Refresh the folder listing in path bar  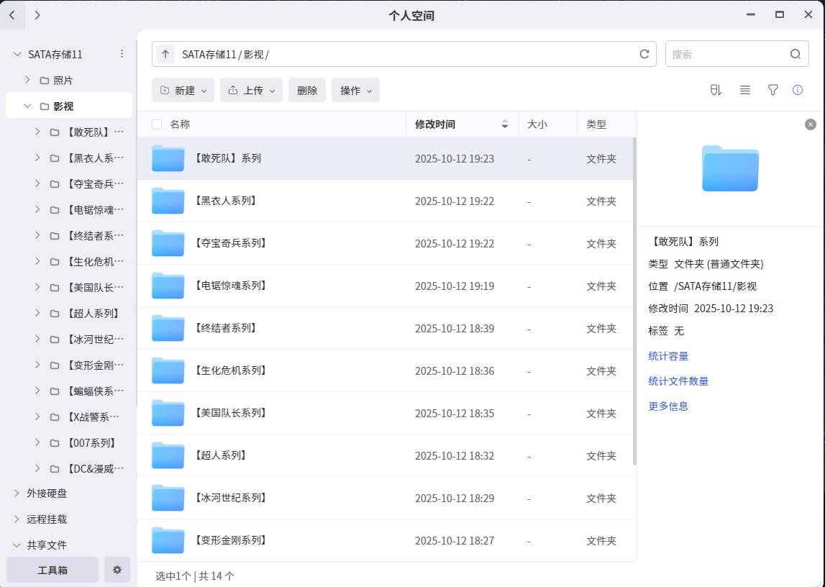[x=644, y=54]
